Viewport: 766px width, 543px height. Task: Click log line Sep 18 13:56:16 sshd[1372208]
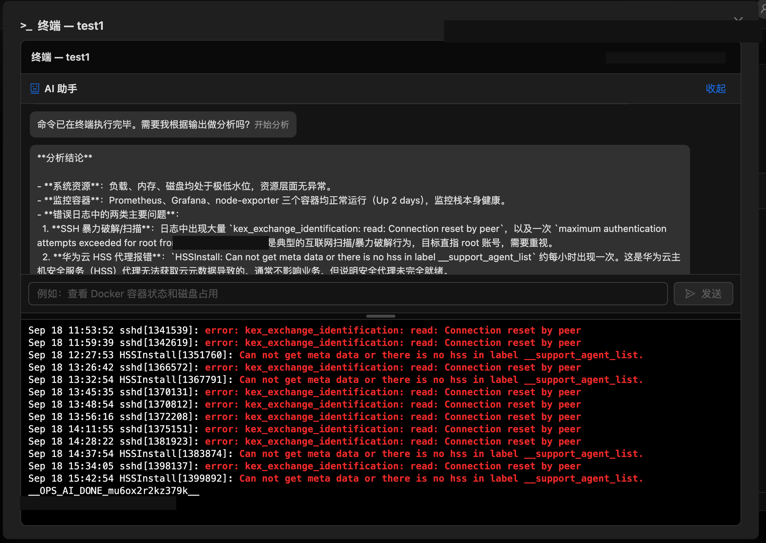pyautogui.click(x=305, y=417)
